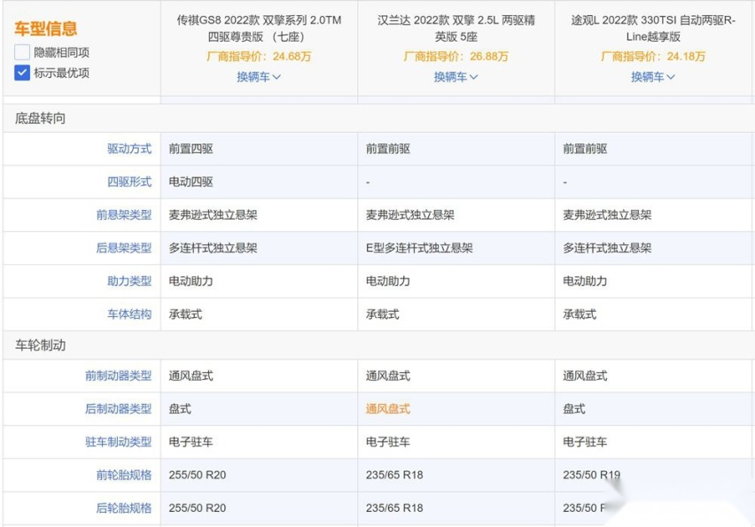This screenshot has height=527, width=755.
Task: Open the 后制动器类型 parameter link
Action: tap(118, 408)
